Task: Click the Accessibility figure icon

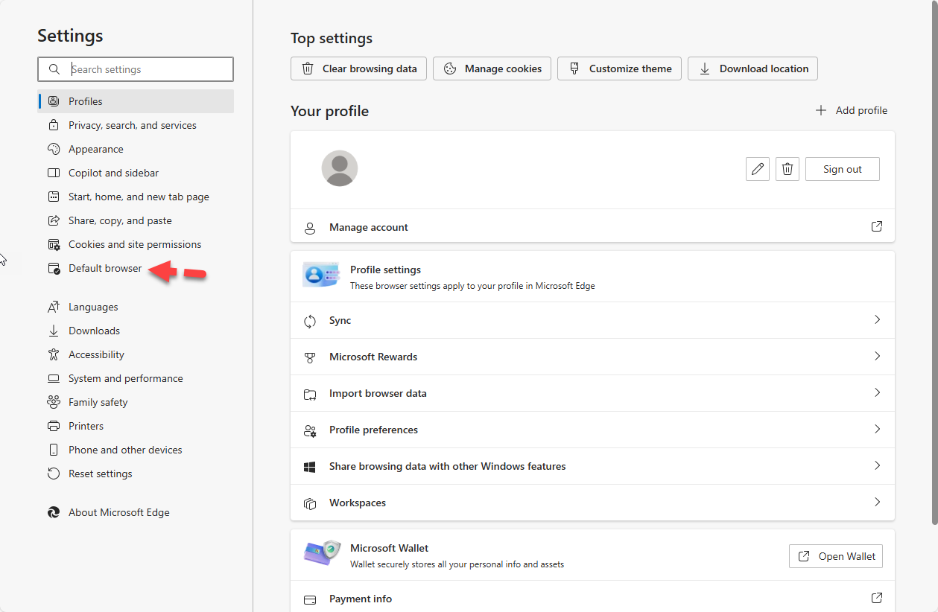Action: [54, 354]
